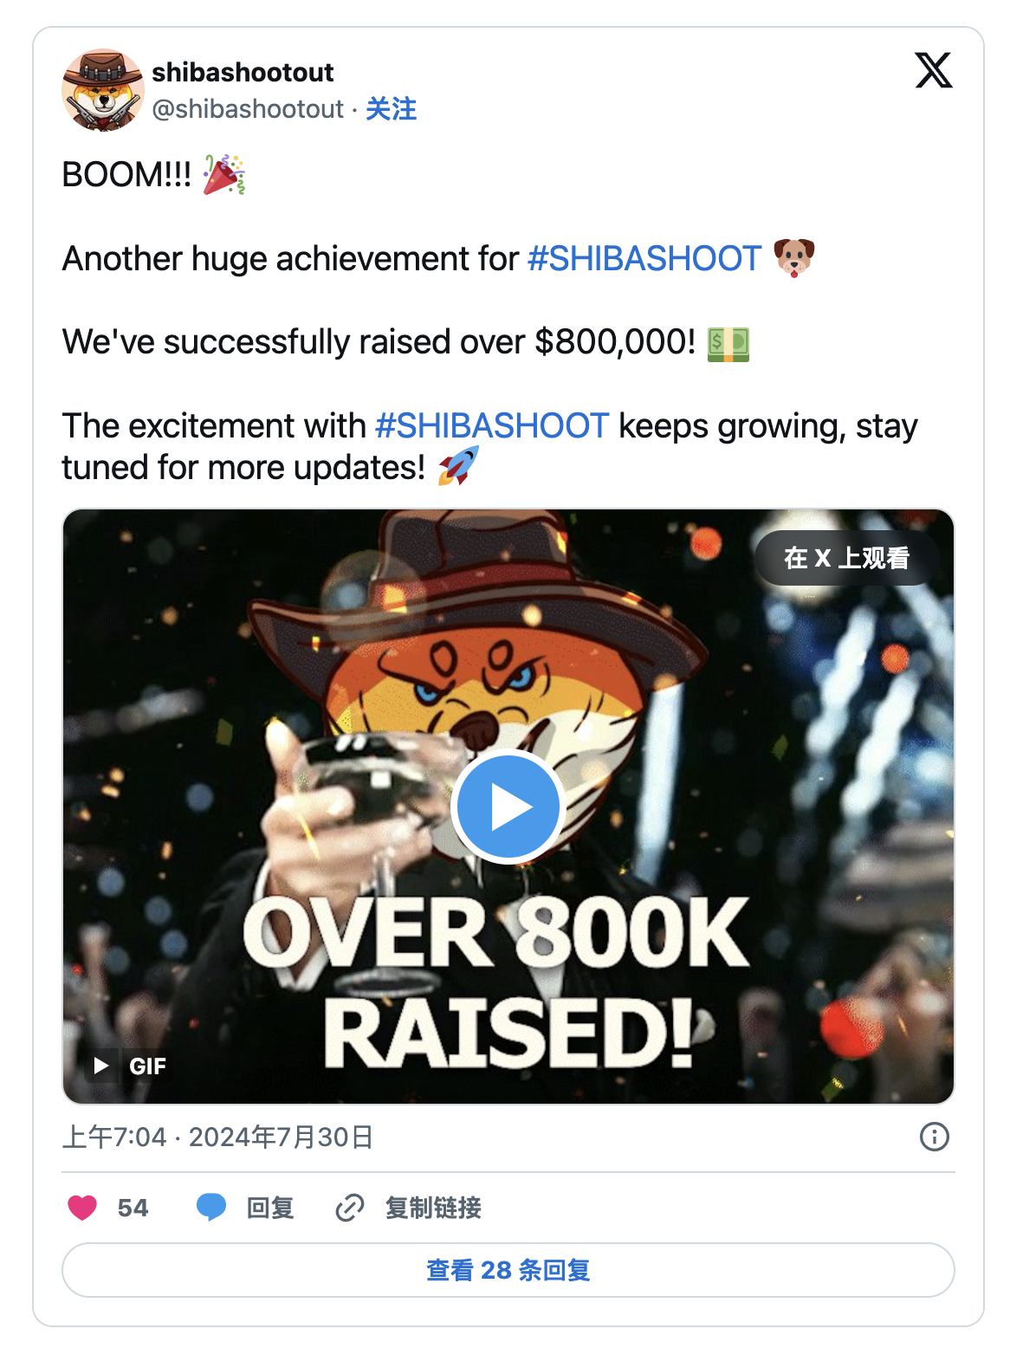
Task: Click the 回复 reply text
Action: pos(270,1208)
